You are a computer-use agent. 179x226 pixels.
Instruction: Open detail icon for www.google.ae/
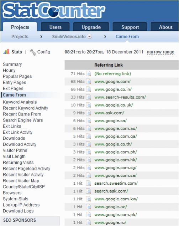89,207
